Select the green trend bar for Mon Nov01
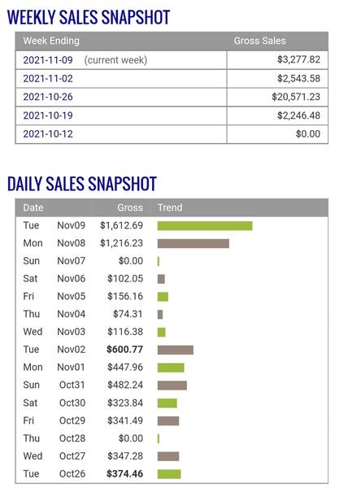 click(171, 368)
